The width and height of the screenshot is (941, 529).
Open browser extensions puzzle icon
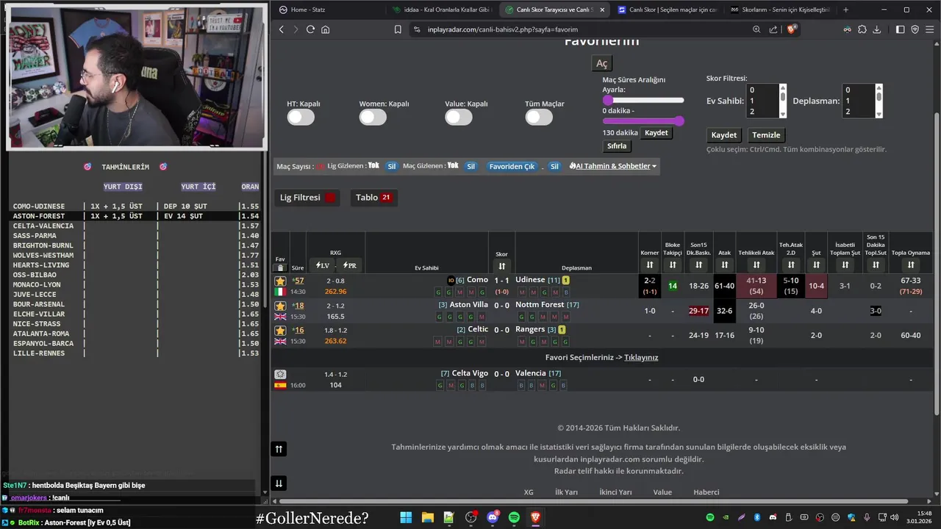click(862, 29)
